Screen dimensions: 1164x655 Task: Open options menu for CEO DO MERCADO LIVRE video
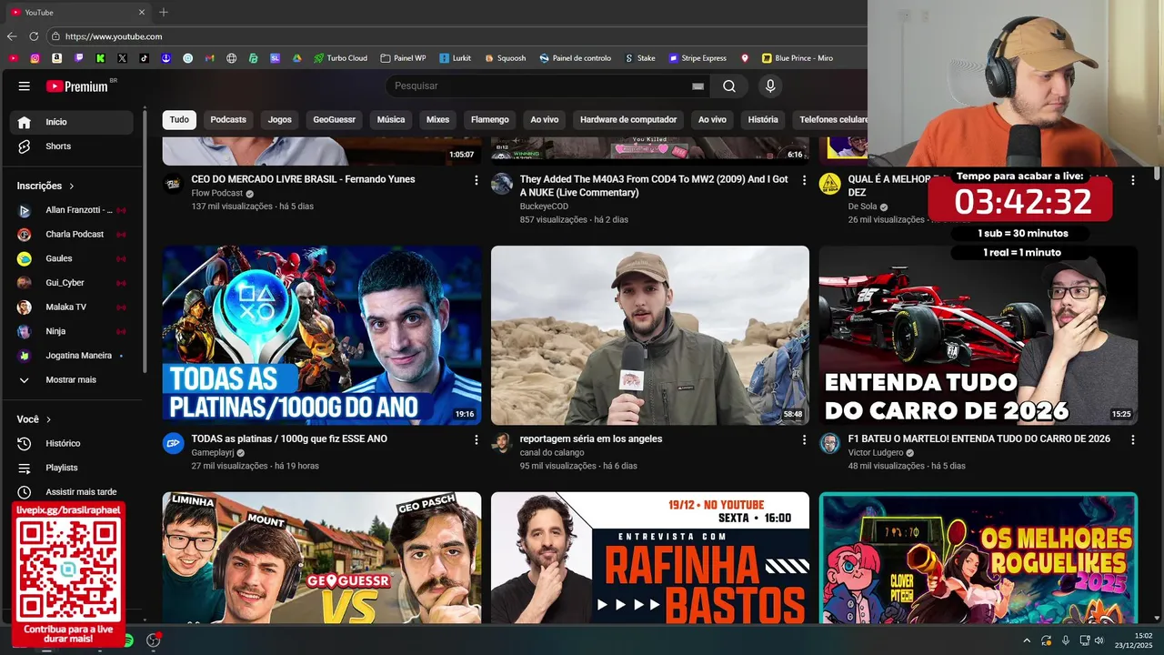[476, 180]
